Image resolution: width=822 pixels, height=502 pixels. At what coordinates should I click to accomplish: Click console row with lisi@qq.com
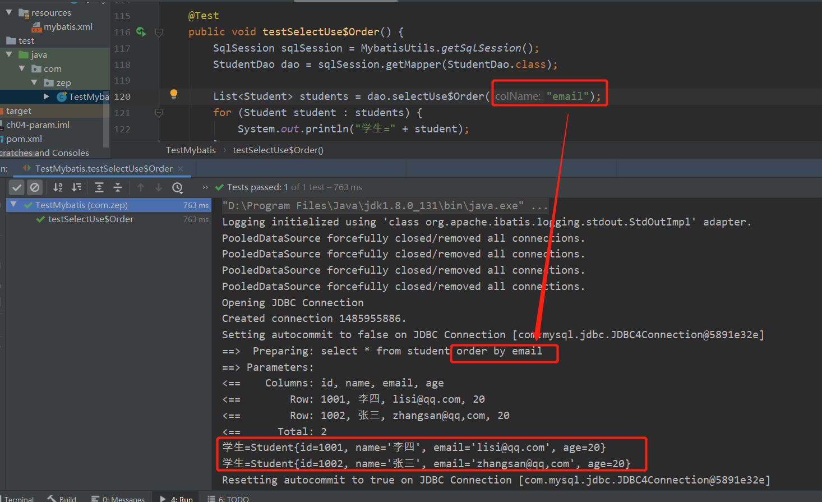click(353, 399)
